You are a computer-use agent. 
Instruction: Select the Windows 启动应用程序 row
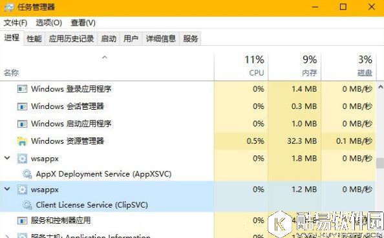tap(188, 124)
